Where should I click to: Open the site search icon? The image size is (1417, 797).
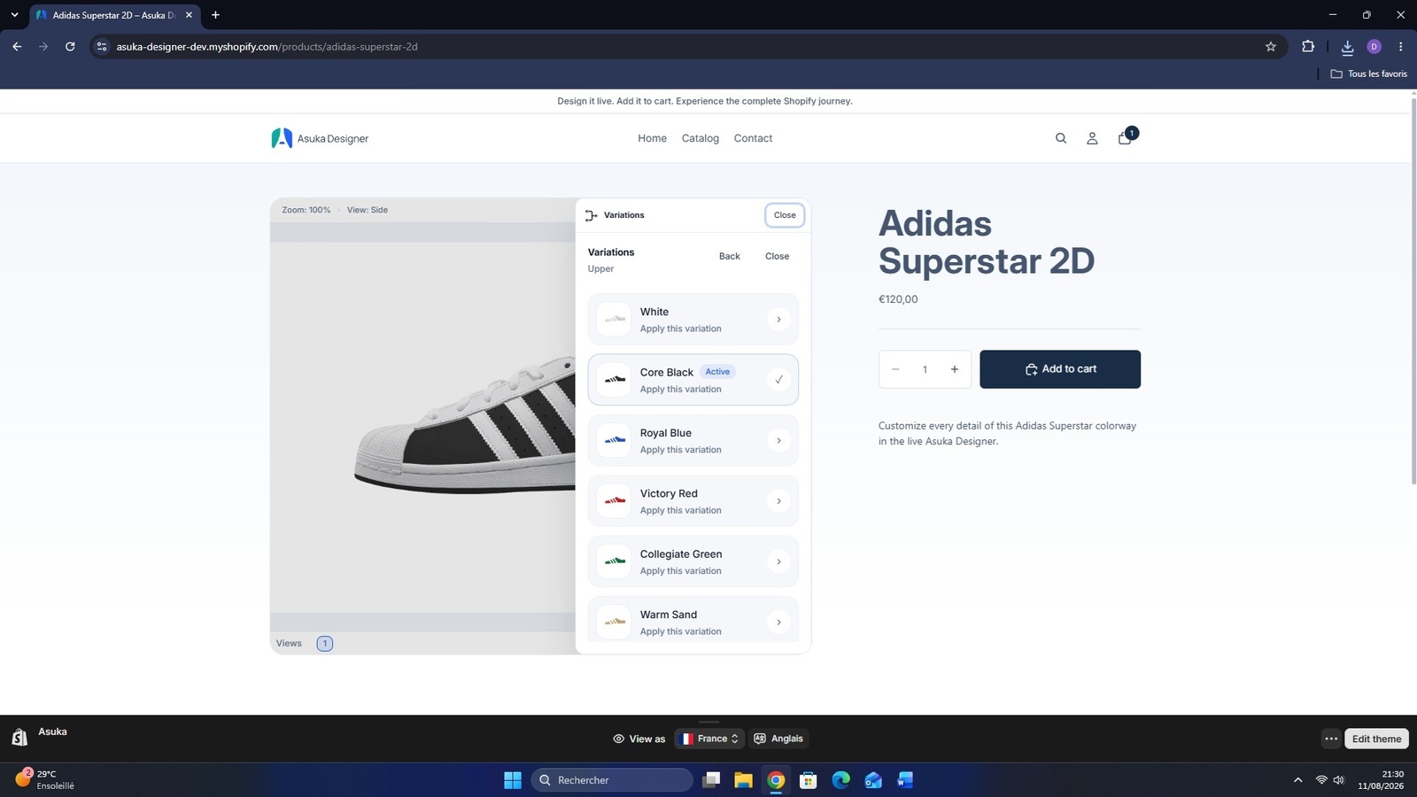[1060, 138]
